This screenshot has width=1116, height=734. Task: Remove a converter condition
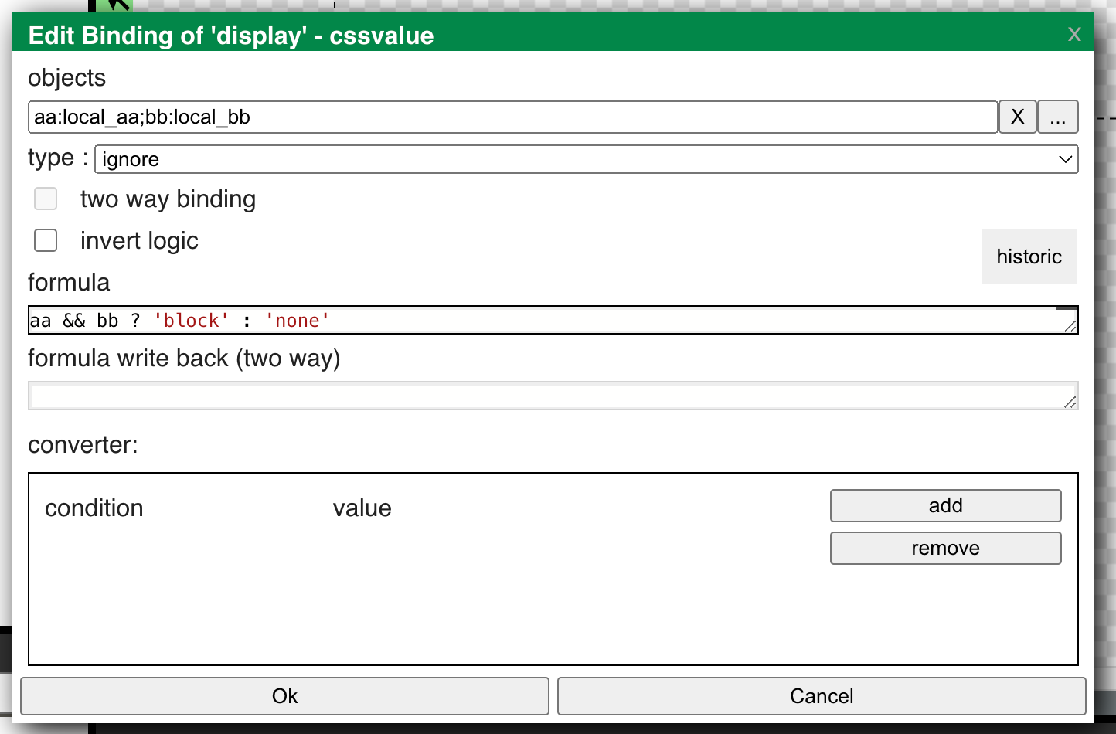(946, 548)
